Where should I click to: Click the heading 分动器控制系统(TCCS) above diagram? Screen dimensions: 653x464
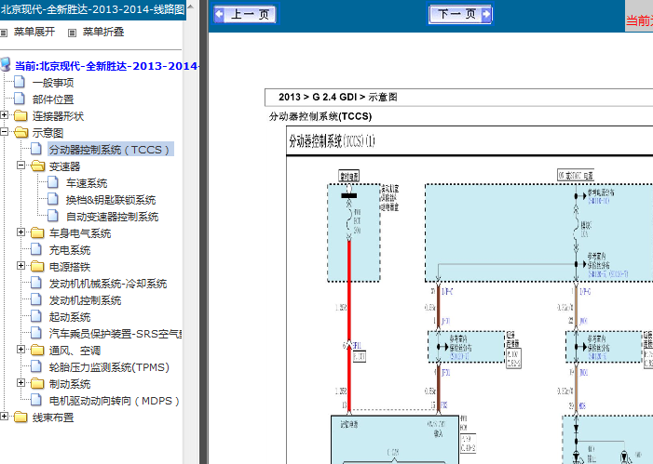(320, 116)
